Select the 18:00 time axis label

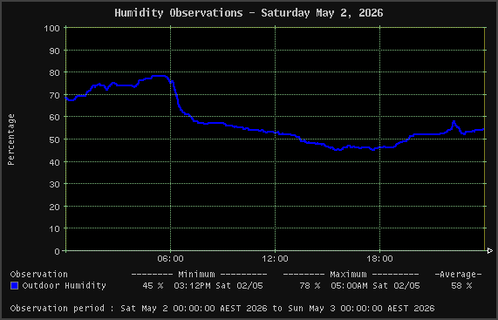380,259
